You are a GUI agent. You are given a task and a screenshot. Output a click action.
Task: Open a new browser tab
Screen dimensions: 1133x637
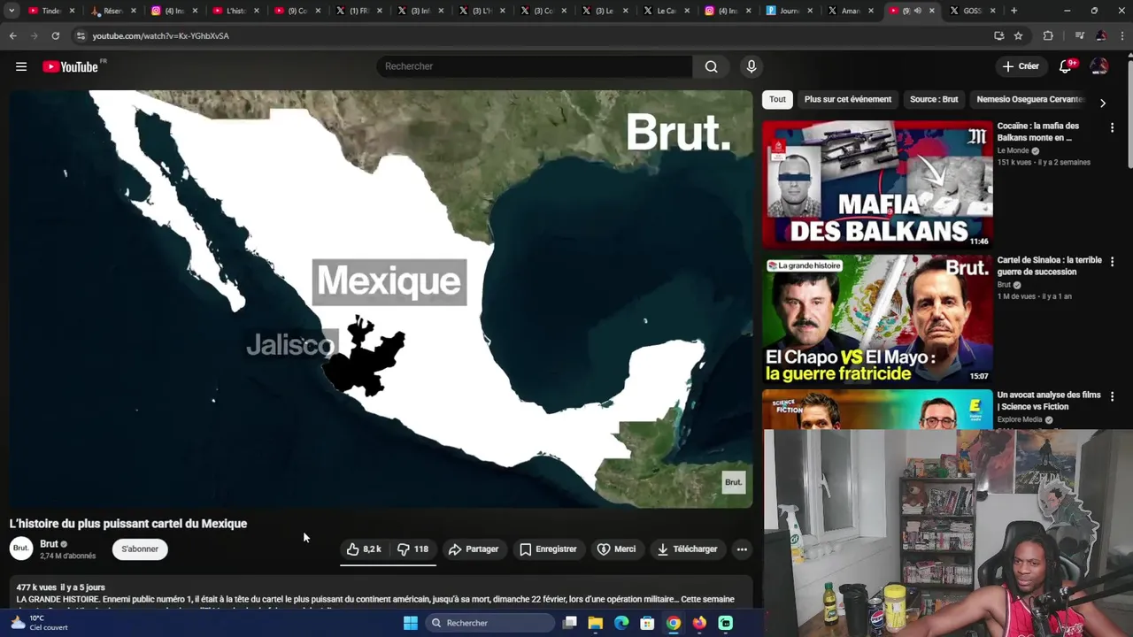pyautogui.click(x=1014, y=11)
